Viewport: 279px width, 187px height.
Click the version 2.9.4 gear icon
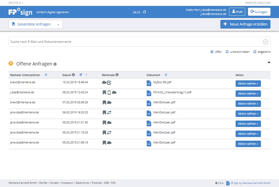tap(216, 183)
